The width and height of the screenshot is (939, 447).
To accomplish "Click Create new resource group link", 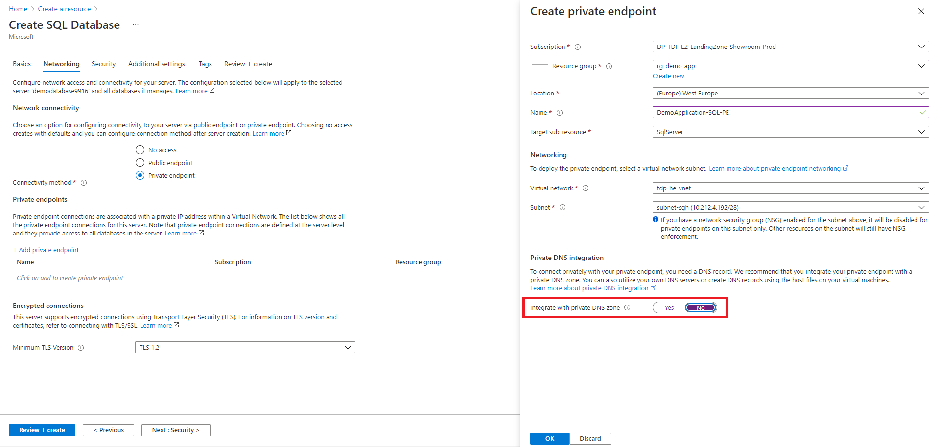I will click(668, 76).
